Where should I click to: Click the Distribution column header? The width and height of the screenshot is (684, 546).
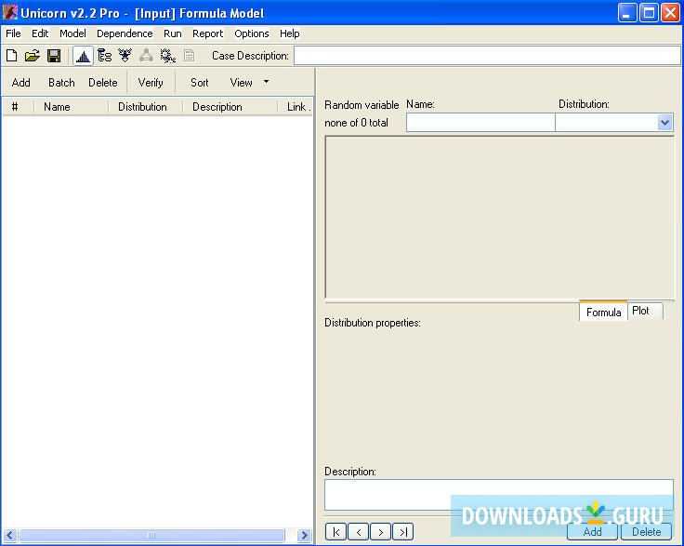pos(145,107)
